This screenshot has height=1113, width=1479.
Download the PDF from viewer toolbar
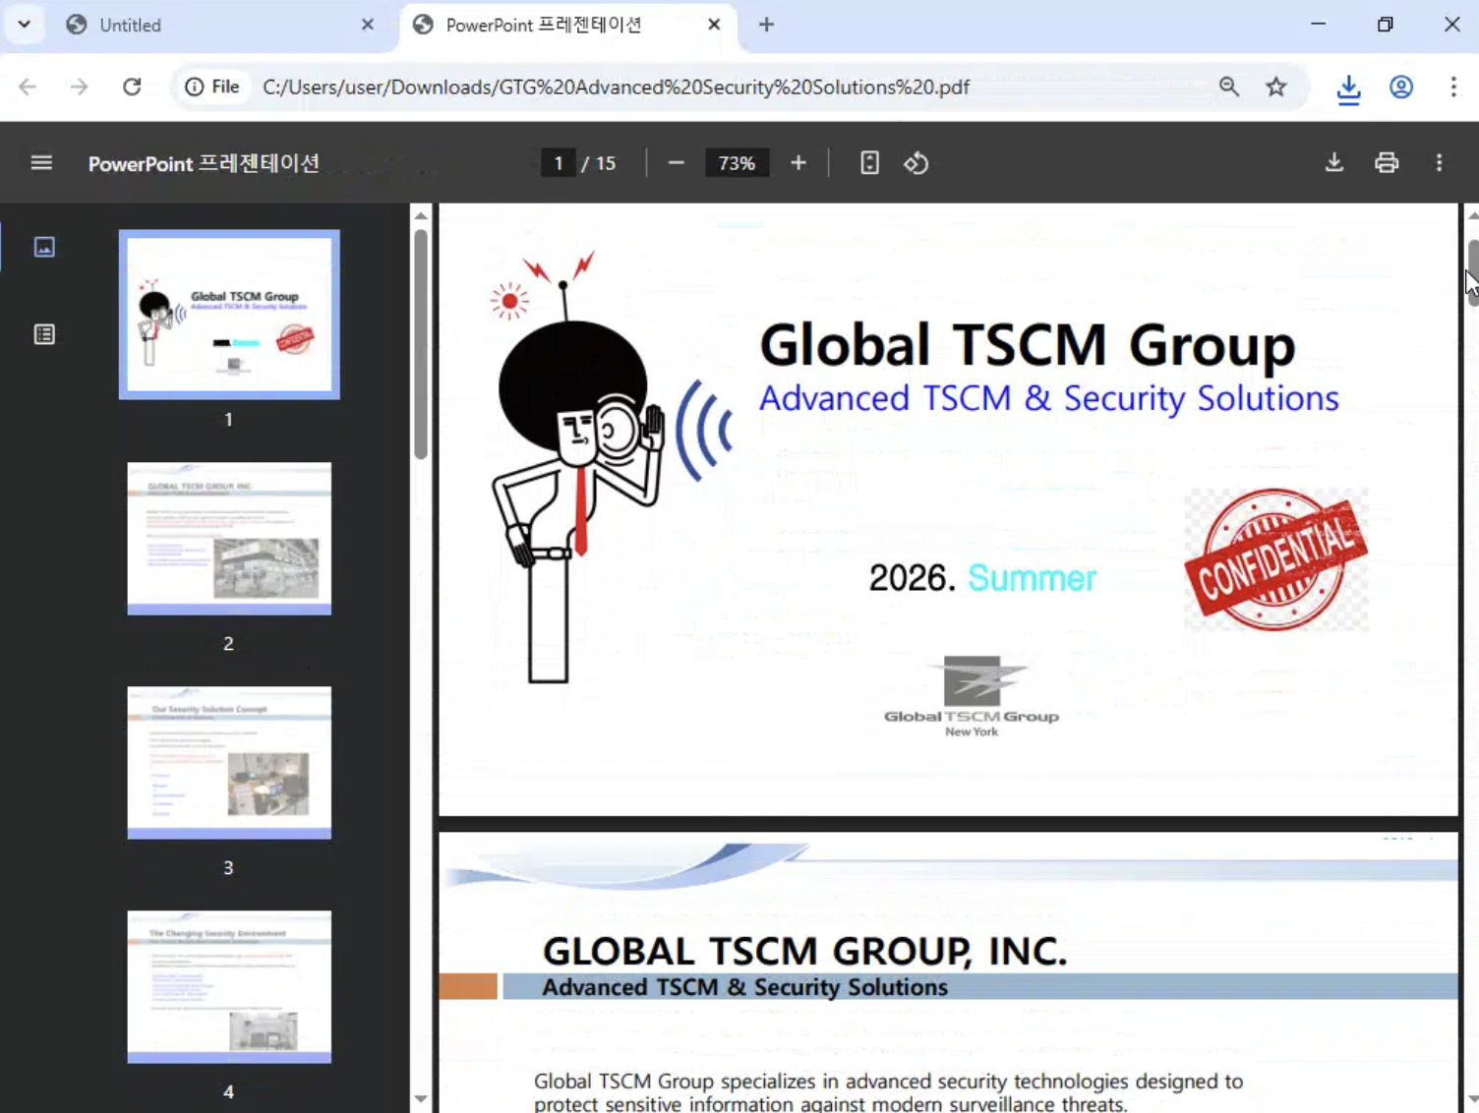[1334, 163]
